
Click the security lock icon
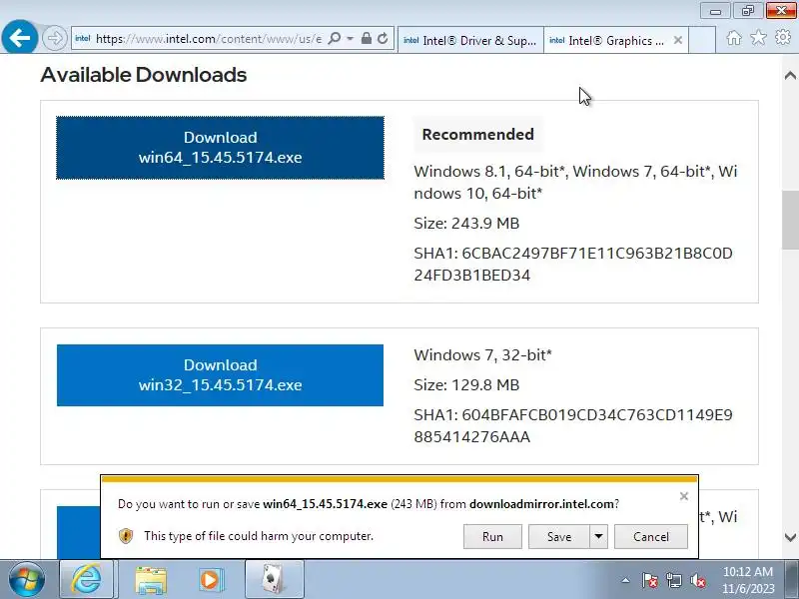coord(366,38)
